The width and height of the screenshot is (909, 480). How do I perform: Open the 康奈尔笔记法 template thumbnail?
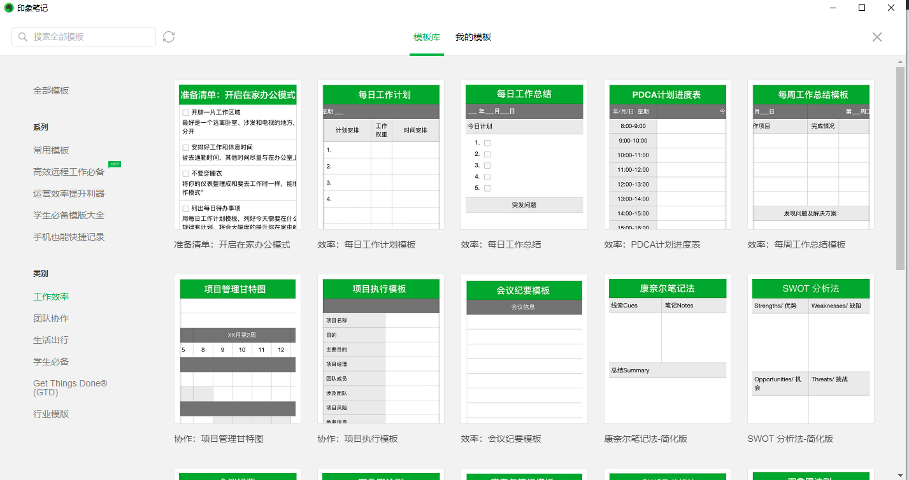668,349
